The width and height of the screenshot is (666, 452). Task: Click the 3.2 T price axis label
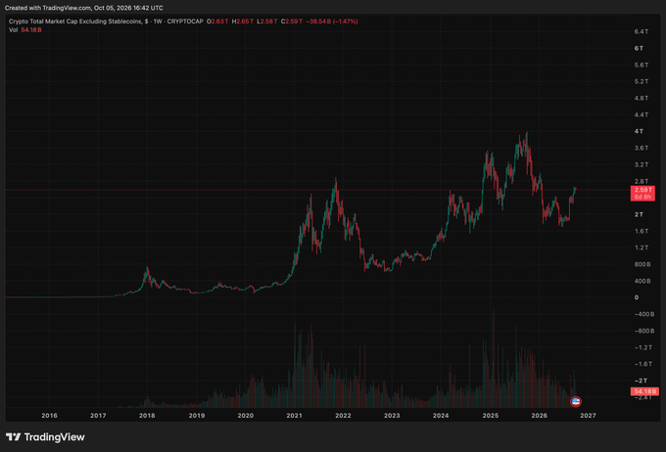click(642, 164)
